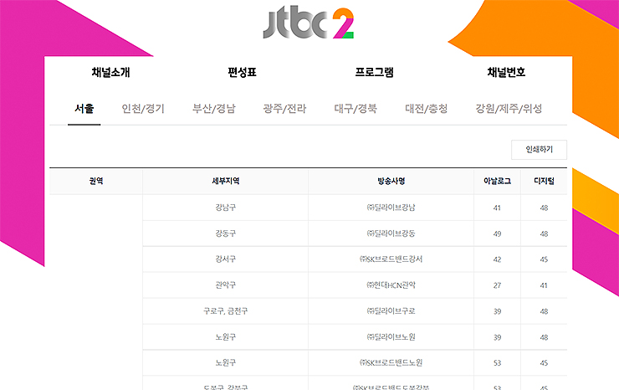Click digital channel 48 in ㈜딜라이브구로 row
The image size is (619, 390).
(x=544, y=312)
